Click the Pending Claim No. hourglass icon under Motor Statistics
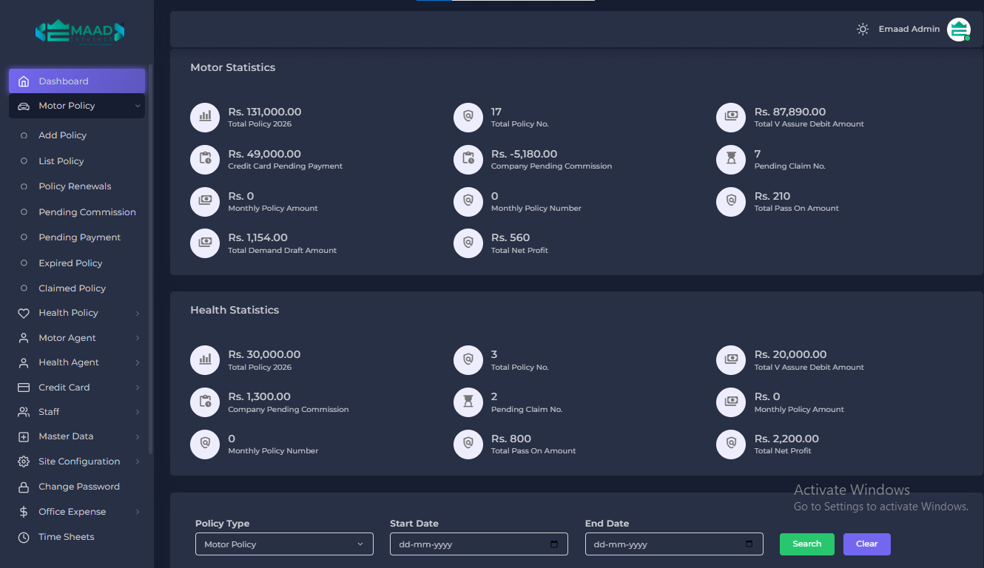This screenshot has height=568, width=984. pyautogui.click(x=731, y=159)
